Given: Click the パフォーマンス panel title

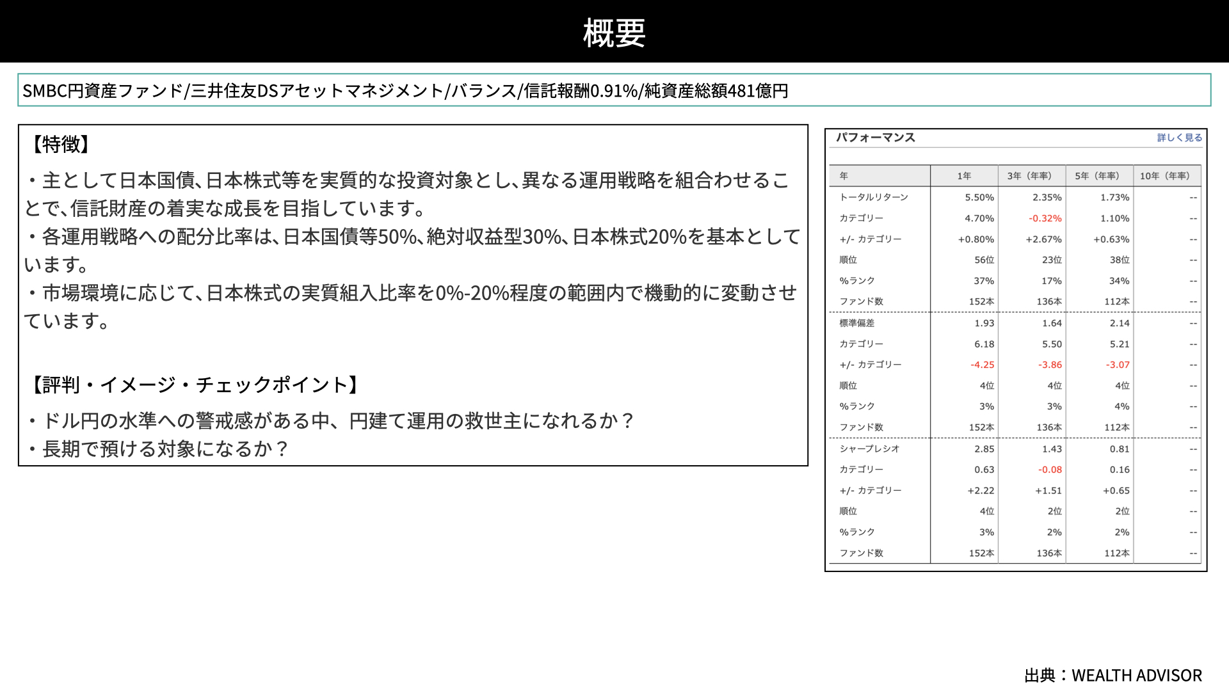Looking at the screenshot, I should click(x=875, y=138).
